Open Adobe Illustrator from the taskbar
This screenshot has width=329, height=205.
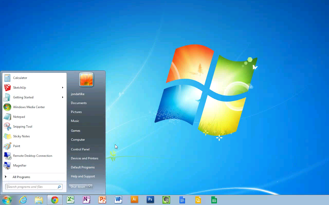(134, 200)
